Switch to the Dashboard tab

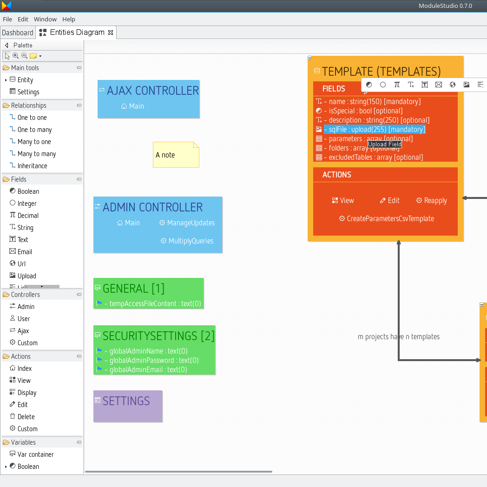point(18,33)
